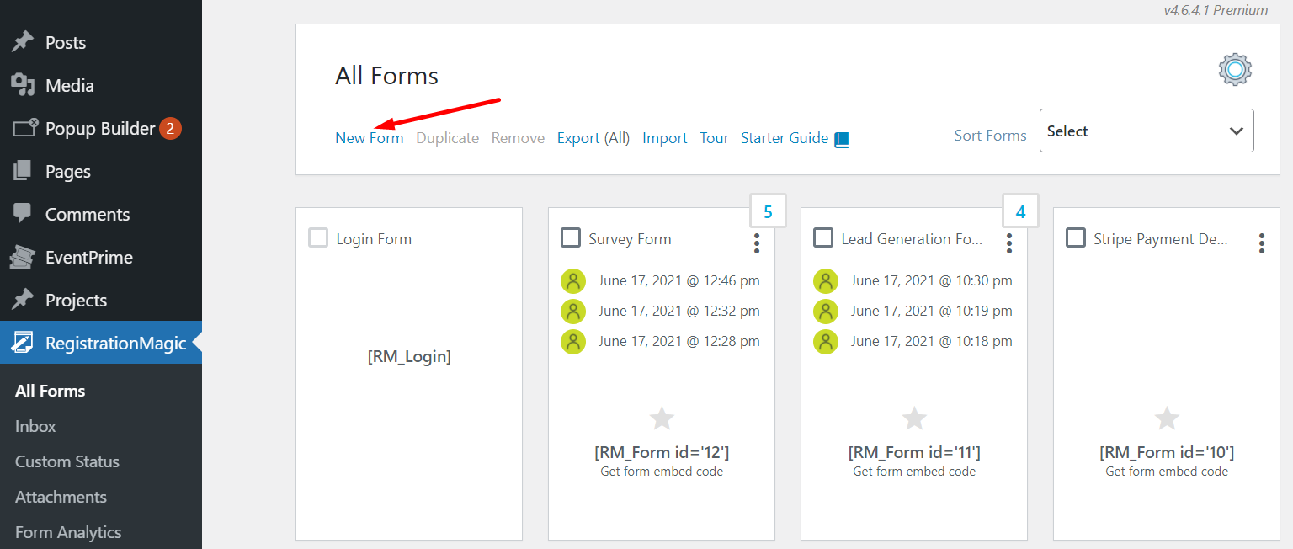1293x549 pixels.
Task: Select the Survey Form checkbox
Action: tap(570, 237)
